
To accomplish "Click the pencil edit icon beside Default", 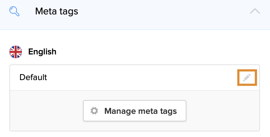I will (x=247, y=78).
